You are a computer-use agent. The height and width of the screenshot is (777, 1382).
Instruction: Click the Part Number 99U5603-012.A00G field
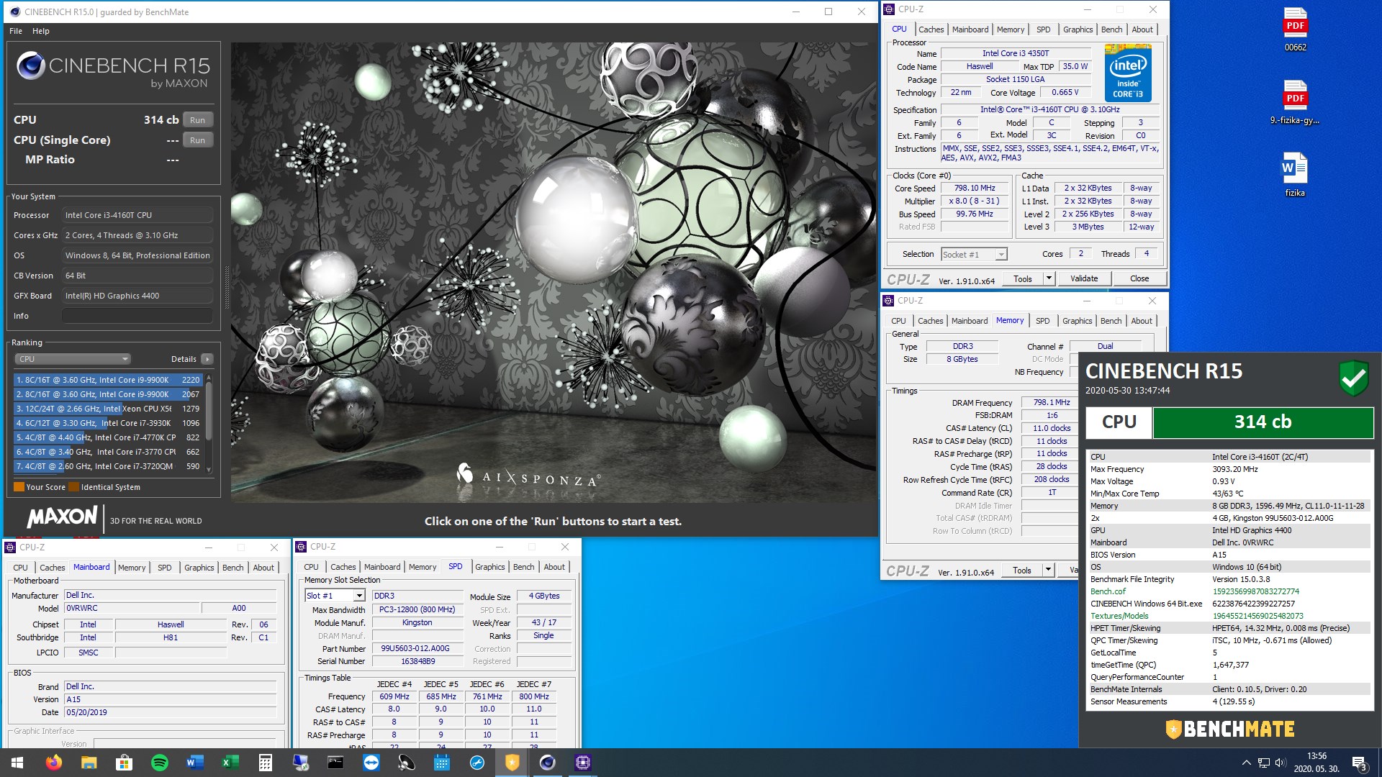coord(417,648)
